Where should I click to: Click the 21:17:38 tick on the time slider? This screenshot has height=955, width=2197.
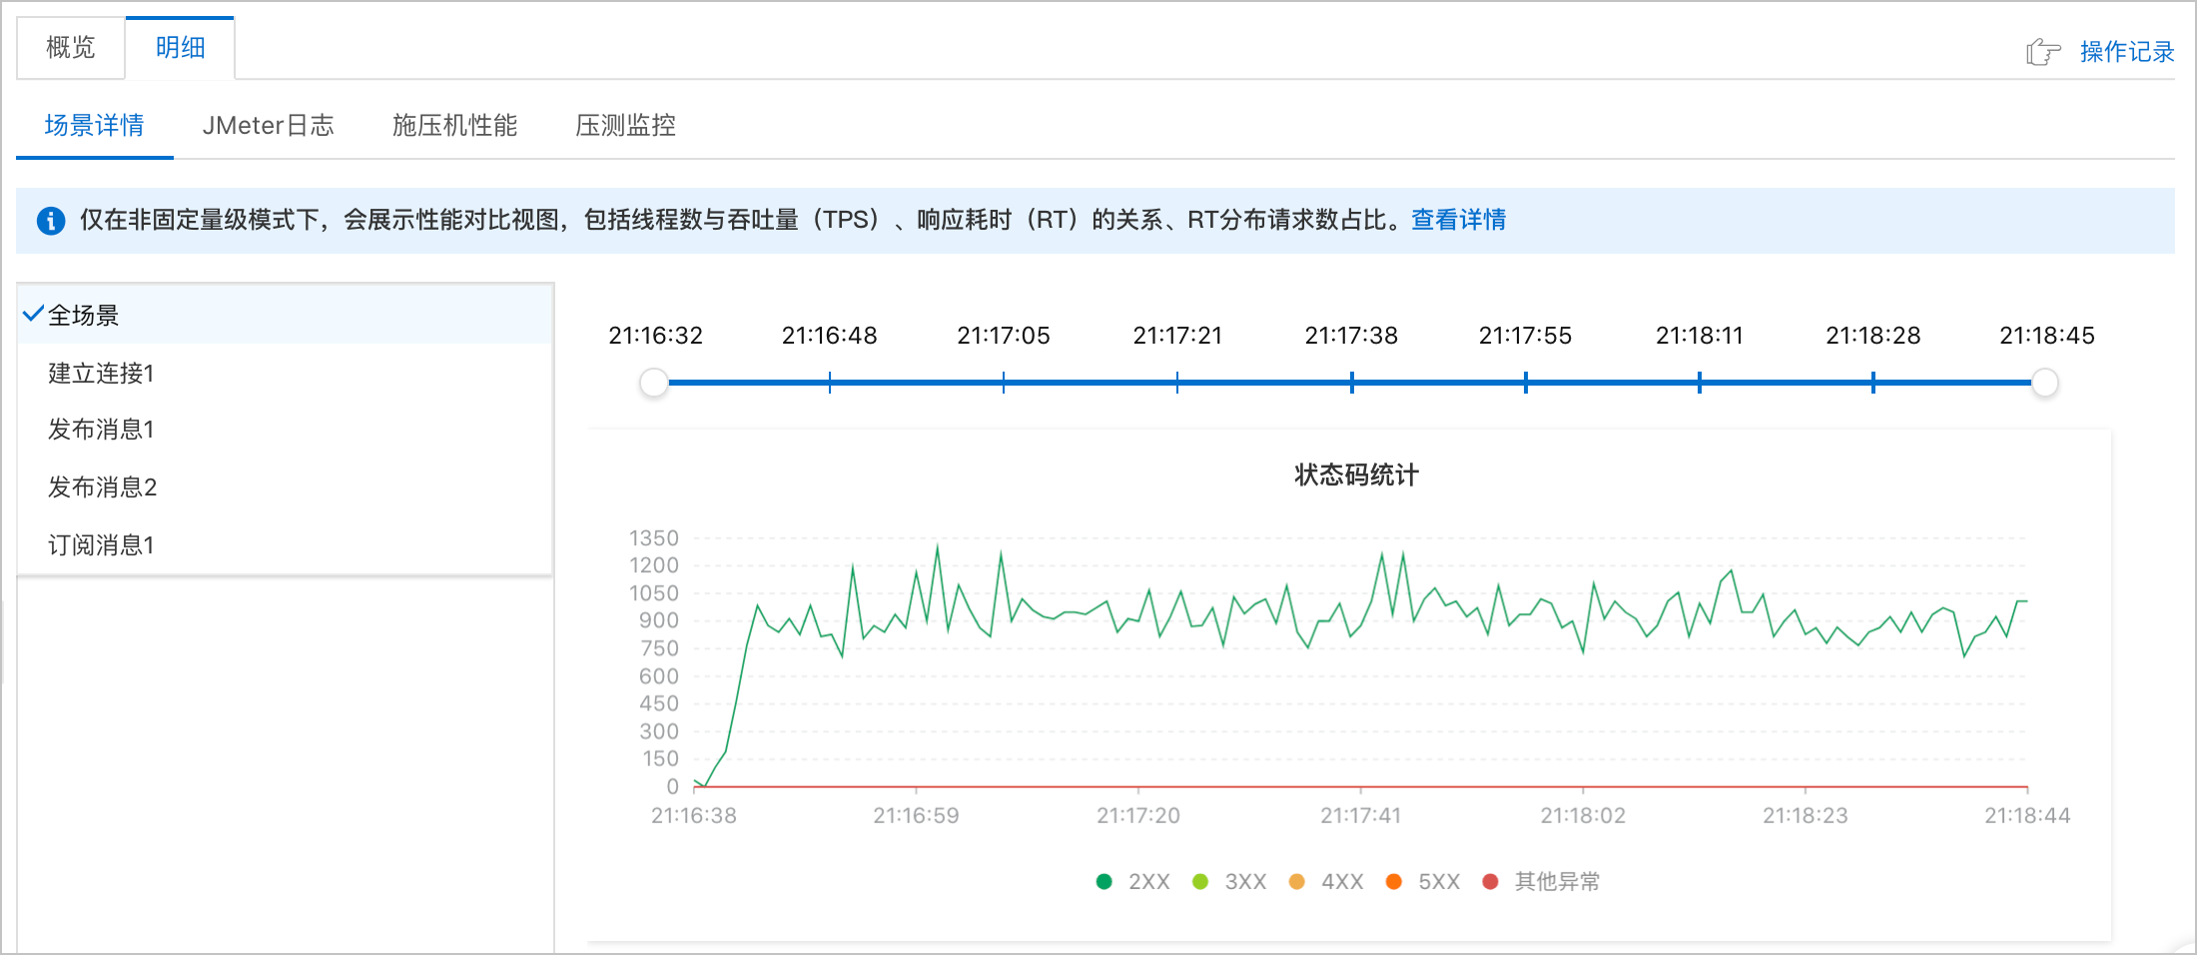(x=1352, y=383)
